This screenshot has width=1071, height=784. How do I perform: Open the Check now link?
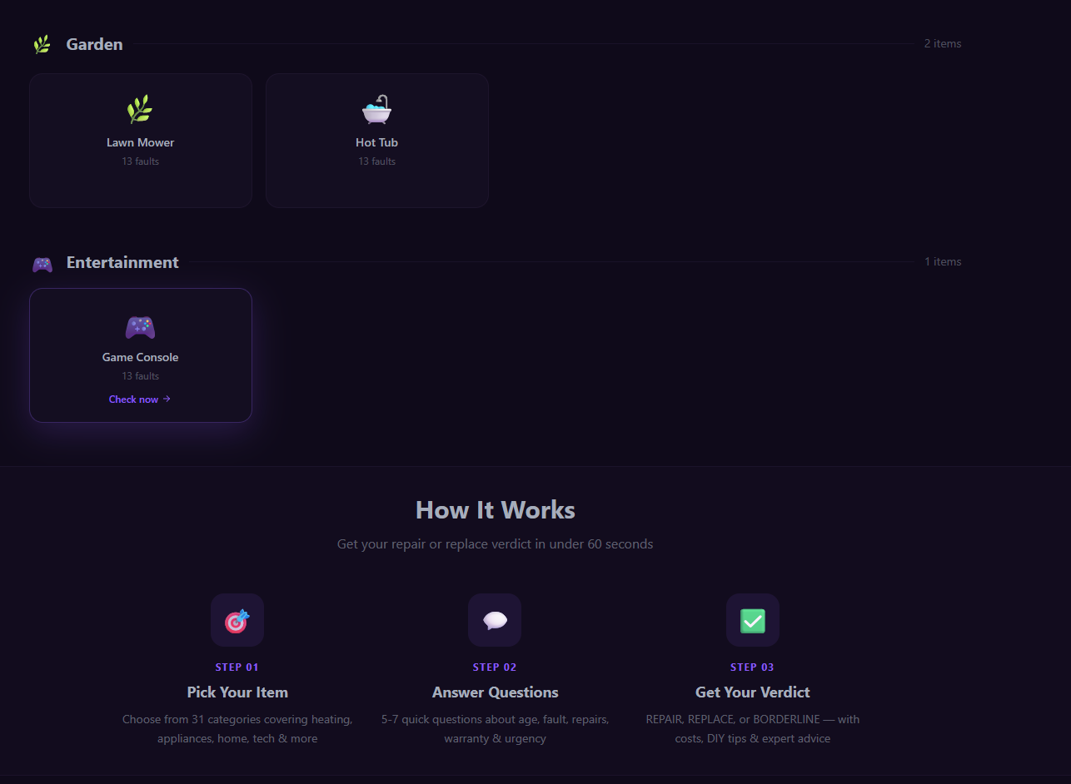point(133,399)
